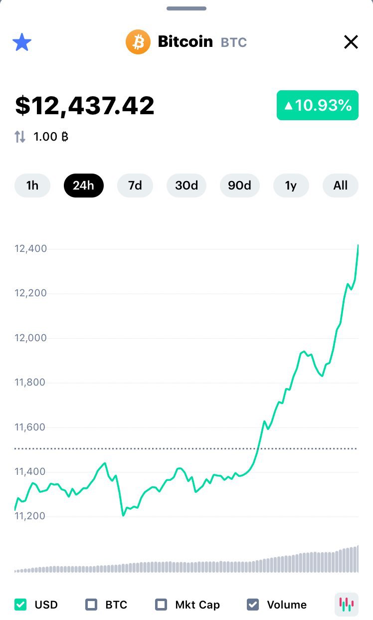Close the Bitcoin detail sheet
The height and width of the screenshot is (620, 373).
point(351,42)
